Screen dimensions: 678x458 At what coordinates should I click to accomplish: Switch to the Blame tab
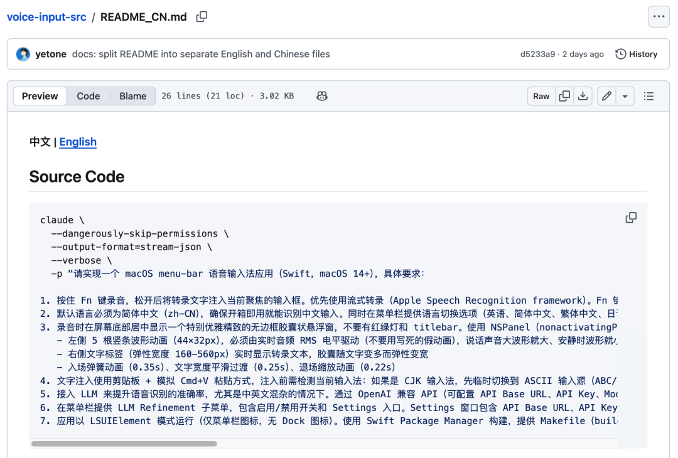132,96
